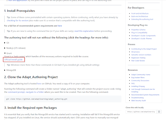Click the 'Developing Plug-ins' sidebar heading
This screenshot has height=120, width=166.
138,25
